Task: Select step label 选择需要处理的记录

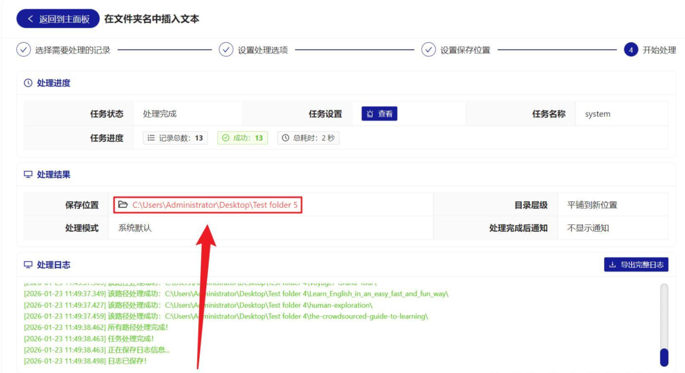Action: [x=73, y=50]
